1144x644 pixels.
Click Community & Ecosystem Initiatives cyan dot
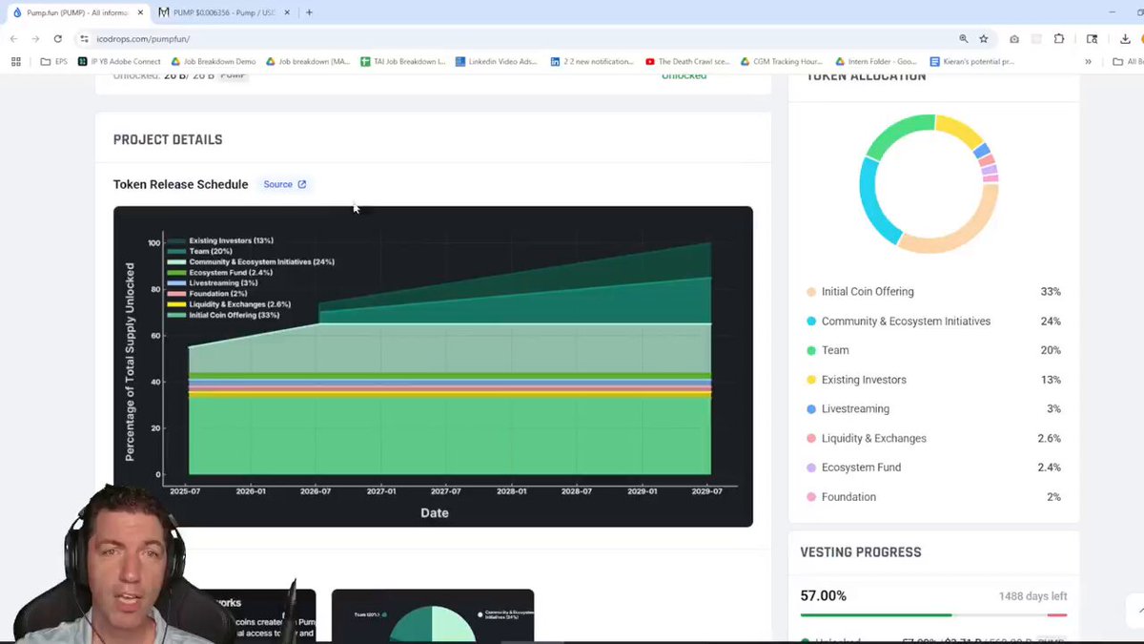pyautogui.click(x=811, y=322)
